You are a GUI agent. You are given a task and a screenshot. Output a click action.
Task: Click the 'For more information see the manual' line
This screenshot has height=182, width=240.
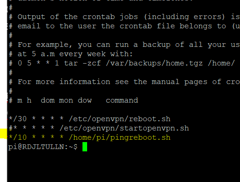[x=124, y=82]
